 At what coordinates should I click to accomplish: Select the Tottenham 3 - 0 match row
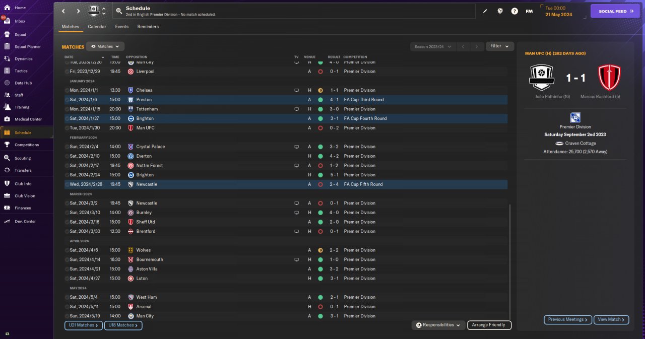coord(286,109)
